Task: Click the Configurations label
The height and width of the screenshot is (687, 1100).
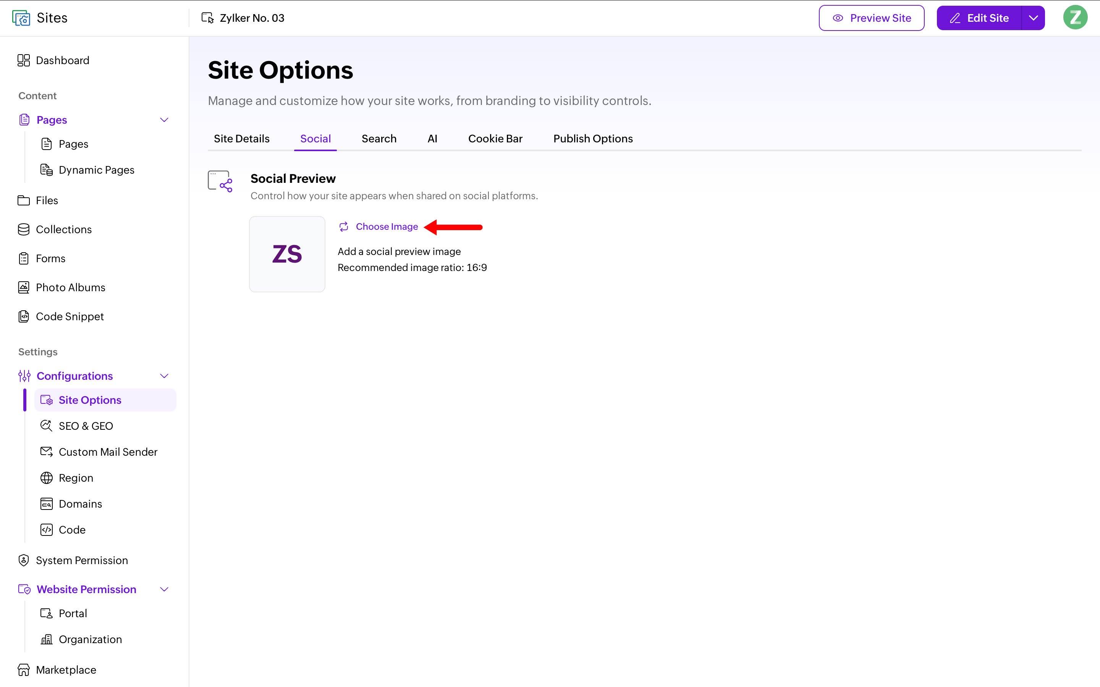Action: 74,376
